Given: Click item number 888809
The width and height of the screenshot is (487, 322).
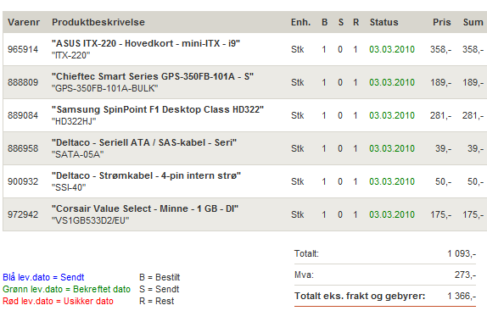Looking at the screenshot, I should (23, 82).
